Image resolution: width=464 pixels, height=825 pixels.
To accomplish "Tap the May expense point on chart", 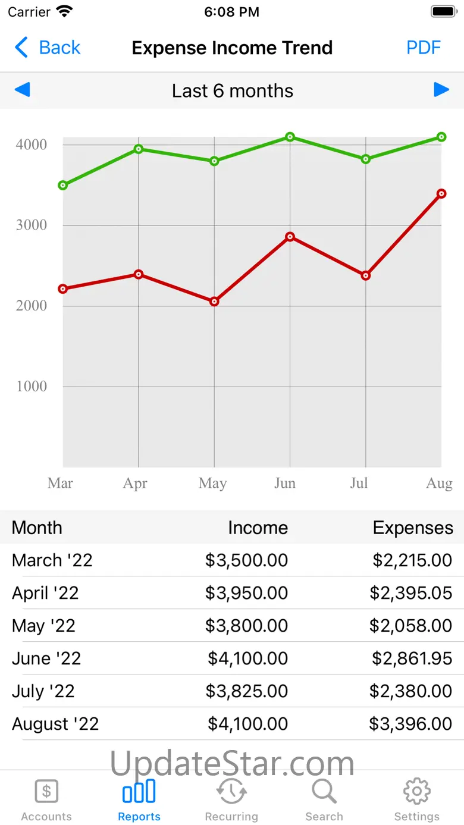I will coord(214,302).
